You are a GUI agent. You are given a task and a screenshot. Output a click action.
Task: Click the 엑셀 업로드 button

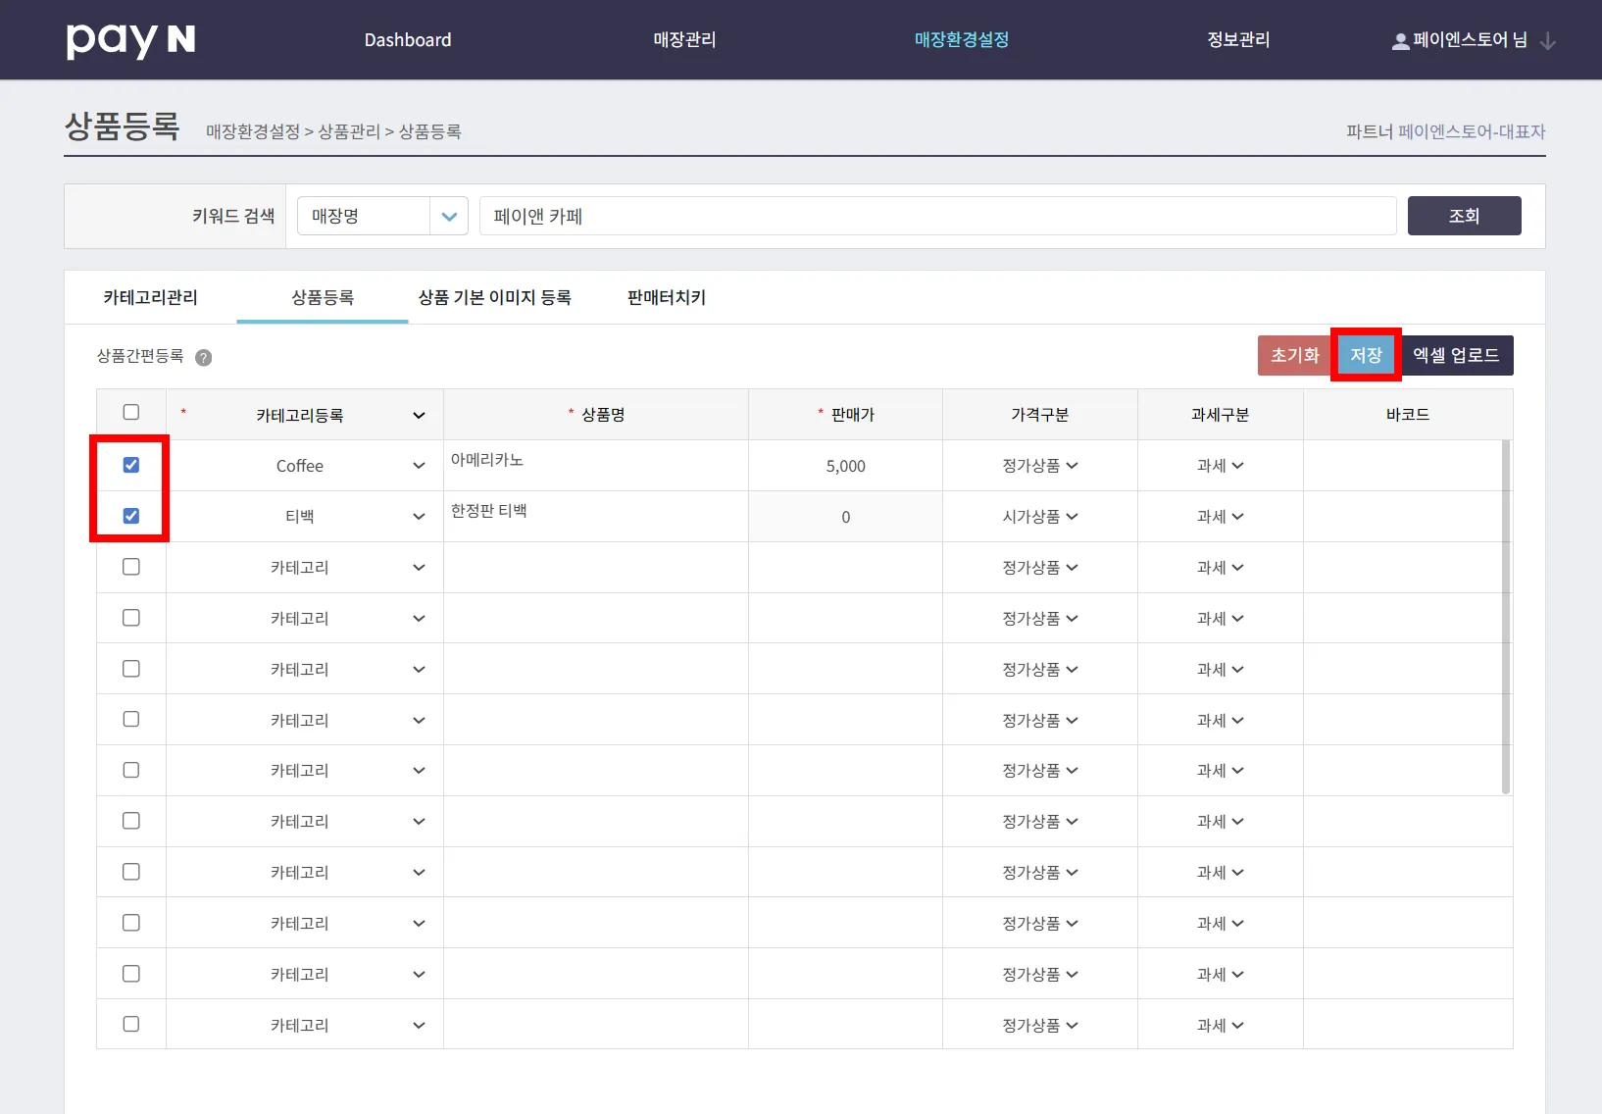pos(1457,355)
